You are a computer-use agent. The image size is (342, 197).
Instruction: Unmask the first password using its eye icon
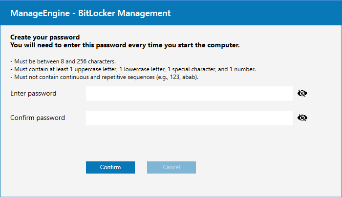302,93
